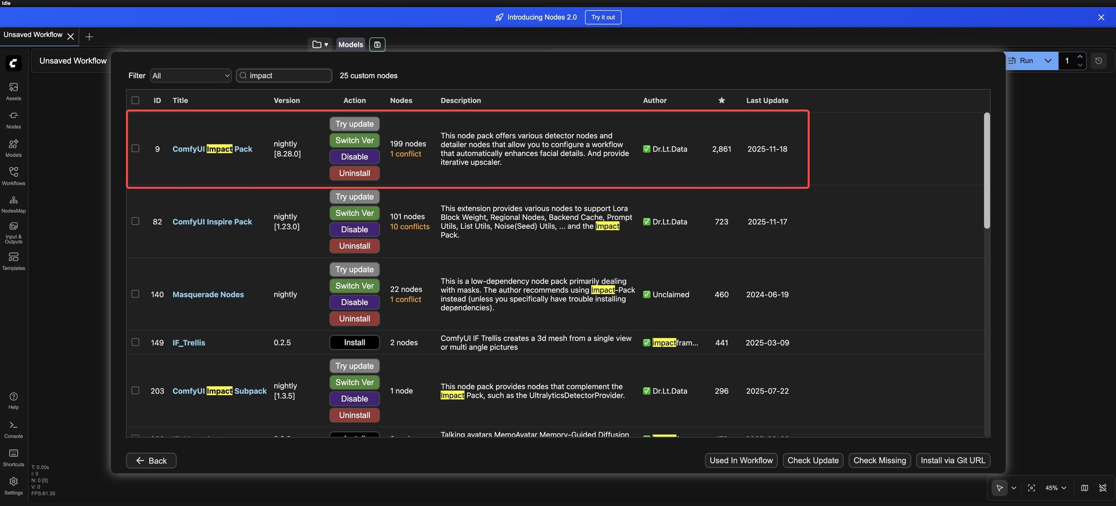This screenshot has height=506, width=1116.
Task: Sort table by Last Update column
Action: coord(767,100)
